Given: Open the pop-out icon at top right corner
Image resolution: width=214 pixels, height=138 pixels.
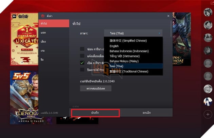Looking at the screenshot, I should click(x=208, y=3).
